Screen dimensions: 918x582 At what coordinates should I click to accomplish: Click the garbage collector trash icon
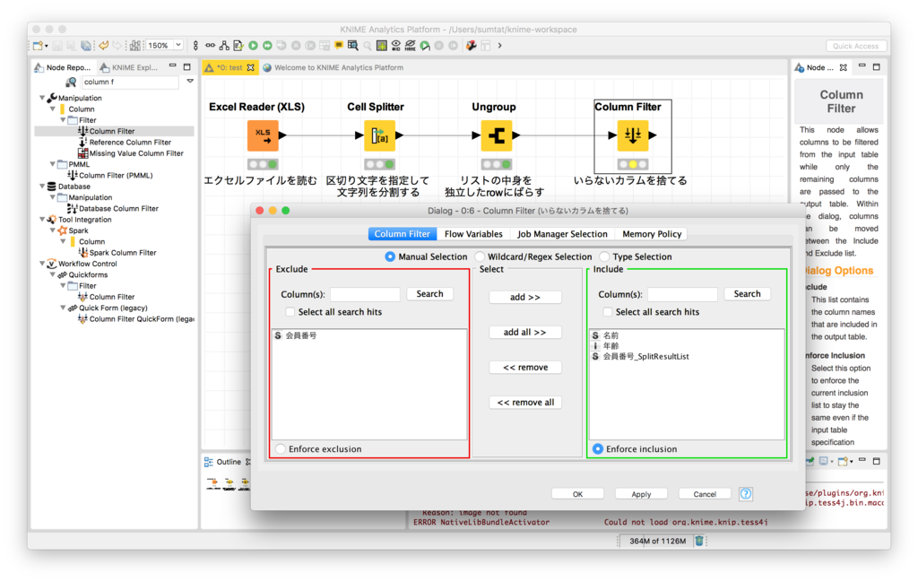pos(699,541)
